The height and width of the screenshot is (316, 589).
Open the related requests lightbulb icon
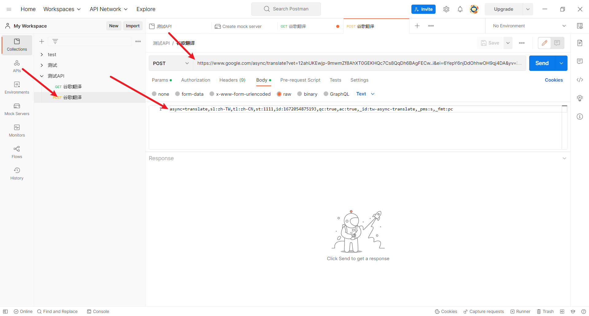pos(580,98)
